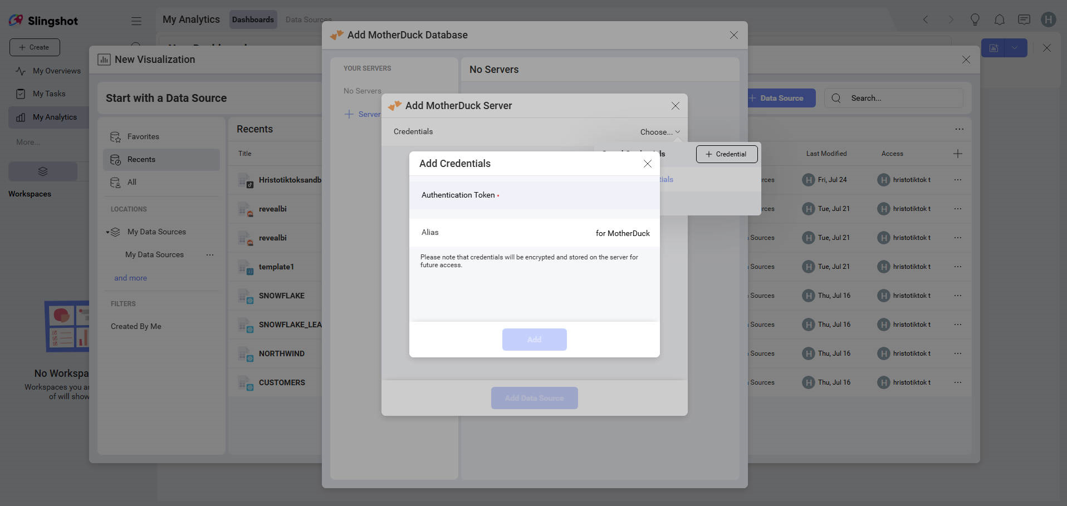Image resolution: width=1067 pixels, height=506 pixels.
Task: Open the ellipsis menu above the data table
Action: pyautogui.click(x=959, y=129)
